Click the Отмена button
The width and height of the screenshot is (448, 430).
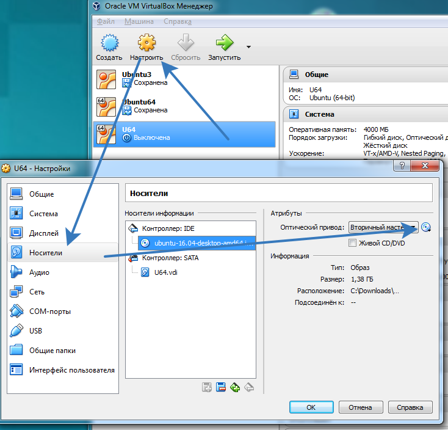[360, 407]
